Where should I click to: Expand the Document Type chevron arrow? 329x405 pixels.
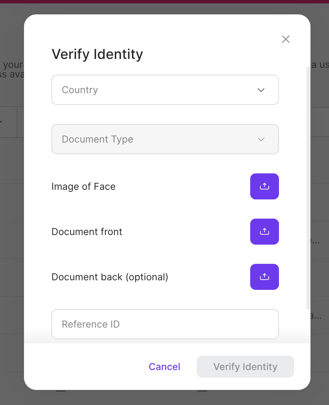(261, 139)
